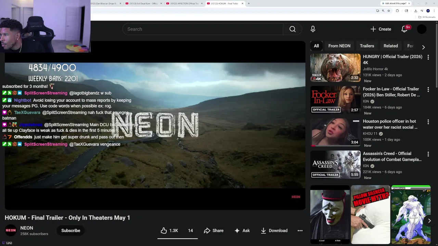Image resolution: width=438 pixels, height=246 pixels.
Task: Open Chrome three-dot menu
Action: point(434,11)
